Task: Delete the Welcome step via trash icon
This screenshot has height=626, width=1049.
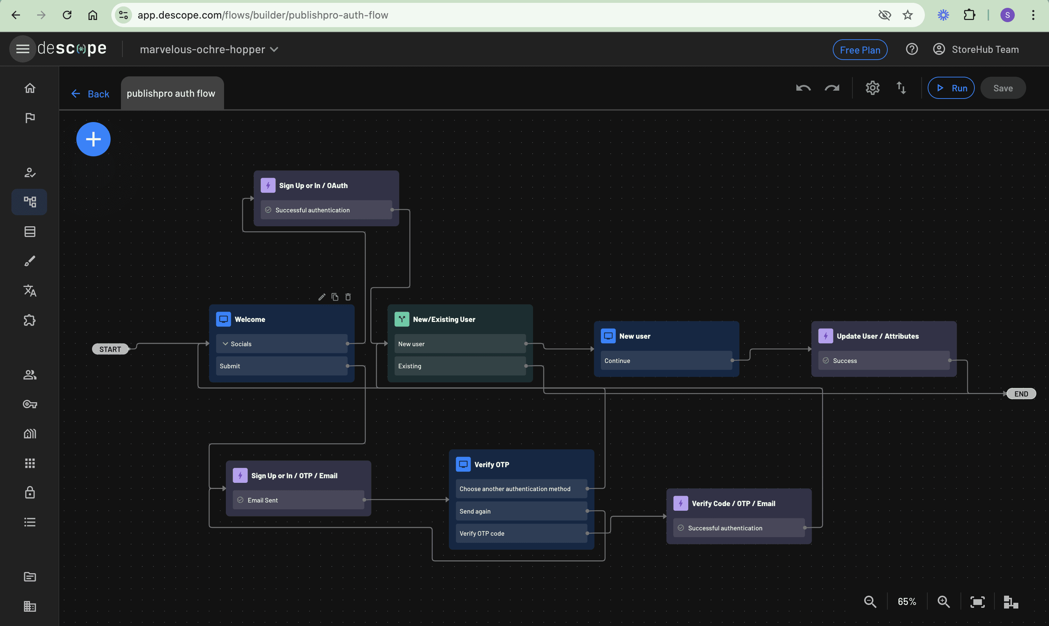Action: pyautogui.click(x=348, y=297)
